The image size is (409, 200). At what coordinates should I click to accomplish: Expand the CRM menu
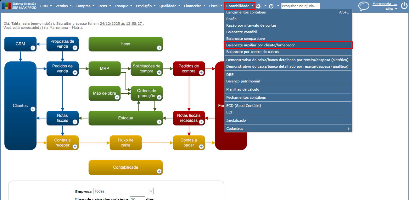(46, 6)
